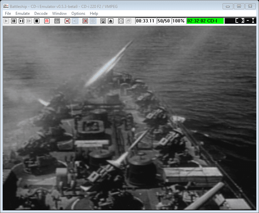Viewport: 259px width, 213px height.
Task: Click the frame step button
Action: tap(21, 21)
